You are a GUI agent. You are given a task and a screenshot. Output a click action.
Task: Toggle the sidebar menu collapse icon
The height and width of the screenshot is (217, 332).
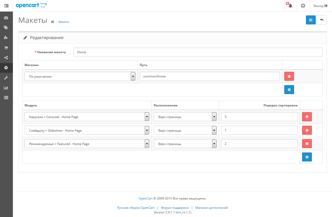(x=6, y=6)
